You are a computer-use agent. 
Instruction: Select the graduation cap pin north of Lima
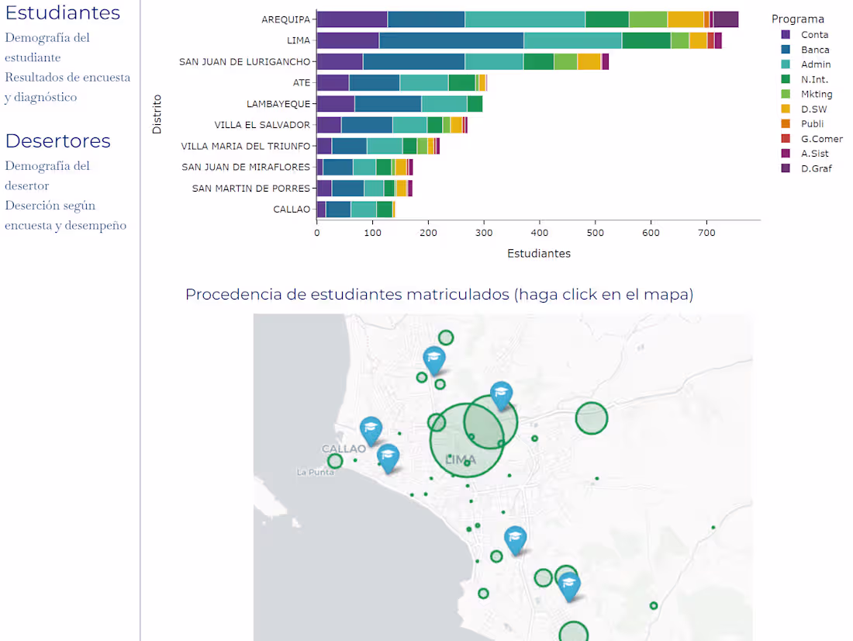coord(434,357)
